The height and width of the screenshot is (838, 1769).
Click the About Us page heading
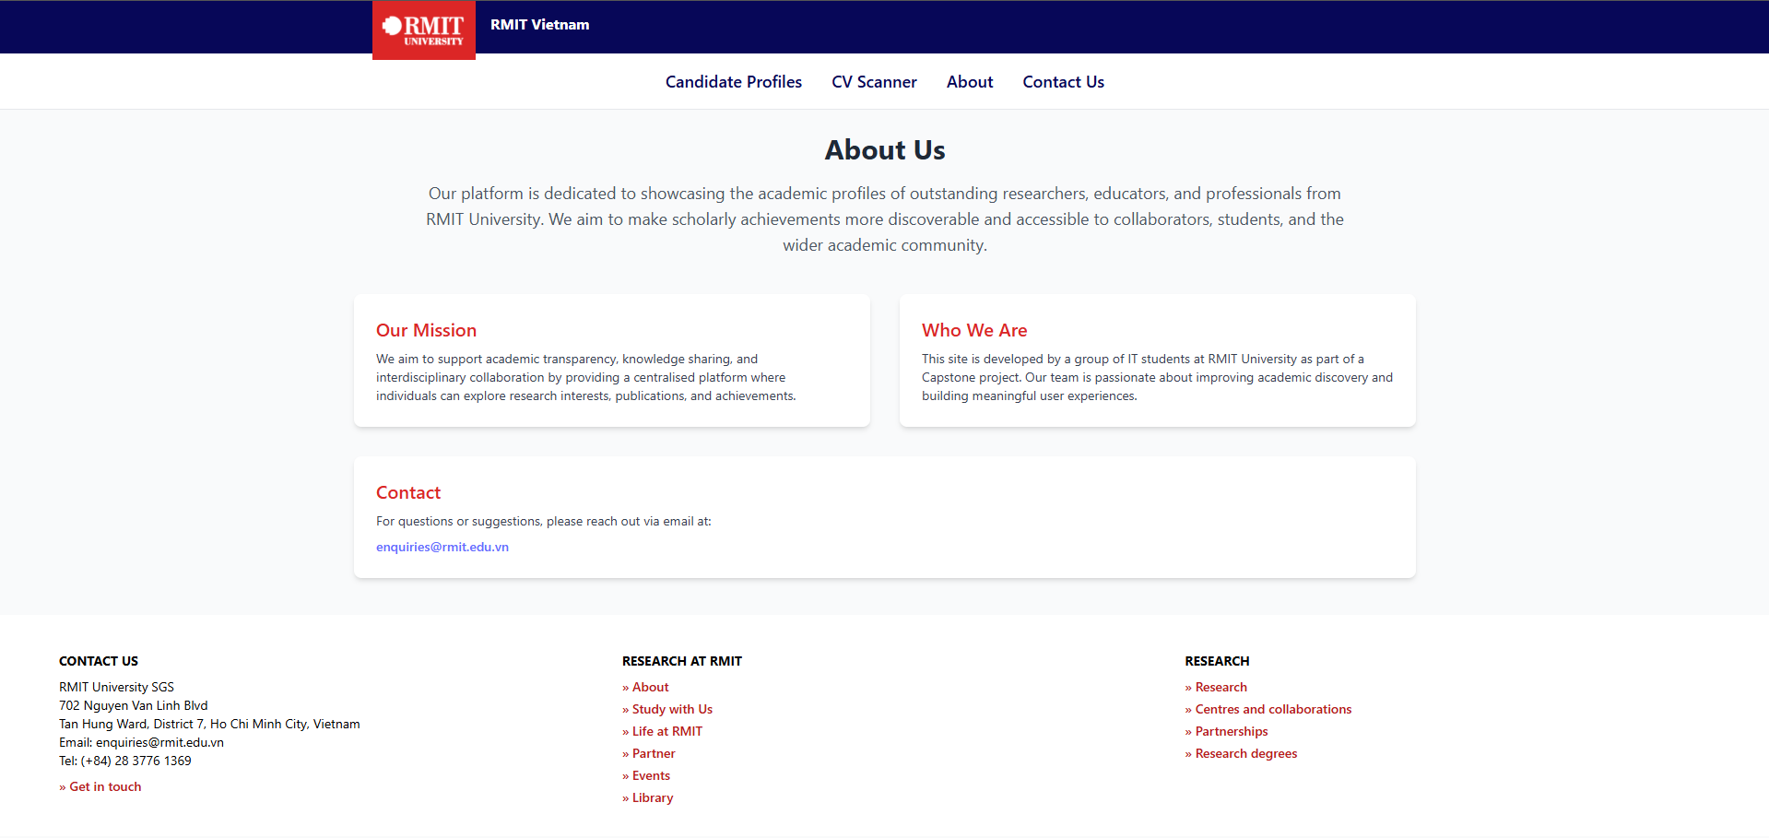885,149
